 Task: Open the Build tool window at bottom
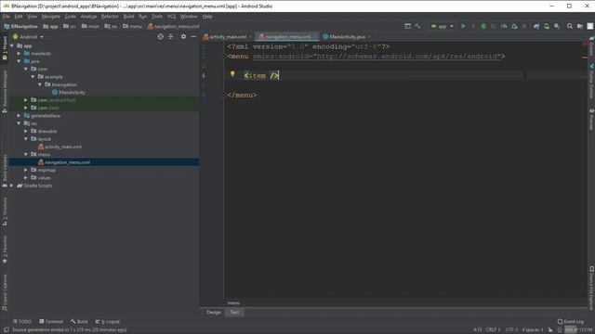79,322
